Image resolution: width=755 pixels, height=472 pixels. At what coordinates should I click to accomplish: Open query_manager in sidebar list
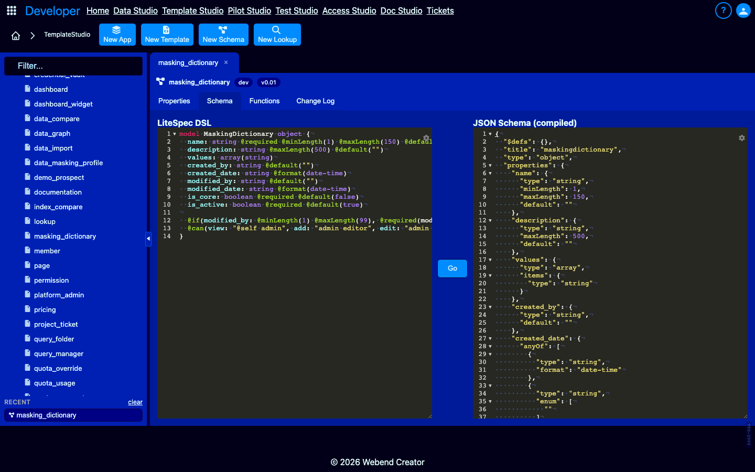point(59,353)
